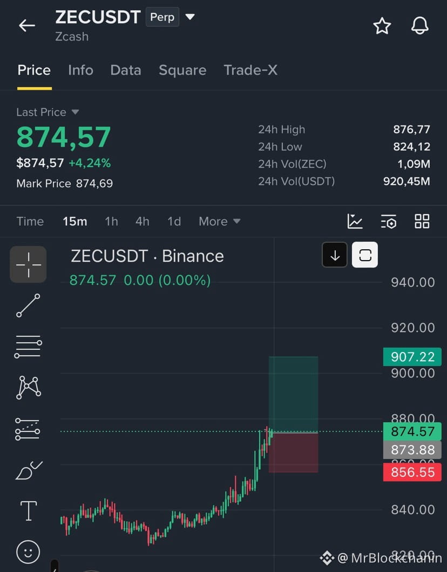
Task: Add ZECUSDT to favorites with star
Action: pos(382,26)
